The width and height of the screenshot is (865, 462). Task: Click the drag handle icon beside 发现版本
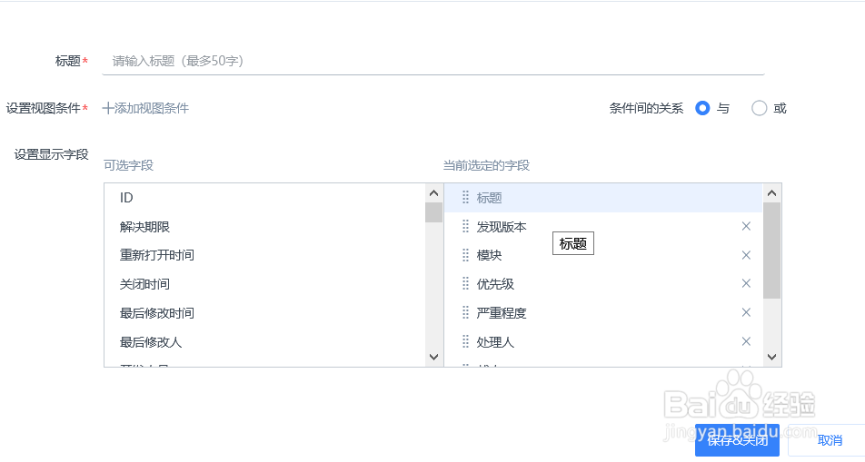click(465, 226)
